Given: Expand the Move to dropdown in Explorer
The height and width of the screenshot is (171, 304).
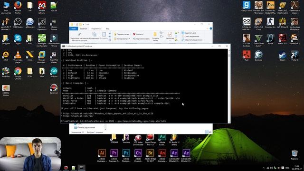Looking at the screenshot, I should (x=123, y=34).
